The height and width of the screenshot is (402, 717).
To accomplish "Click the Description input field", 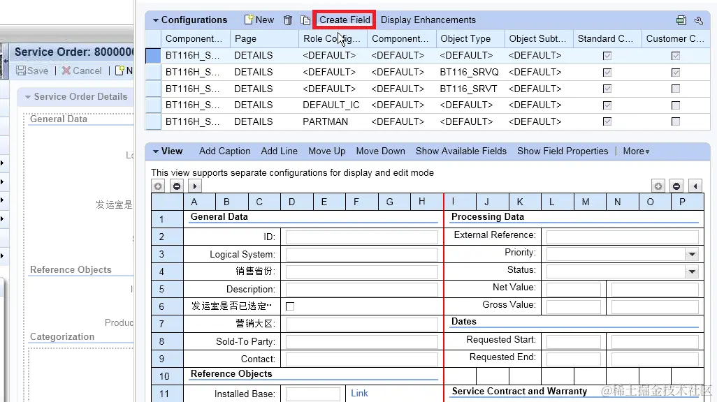I will tap(362, 289).
